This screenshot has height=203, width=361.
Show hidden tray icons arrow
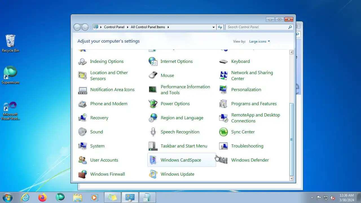[x=312, y=198]
